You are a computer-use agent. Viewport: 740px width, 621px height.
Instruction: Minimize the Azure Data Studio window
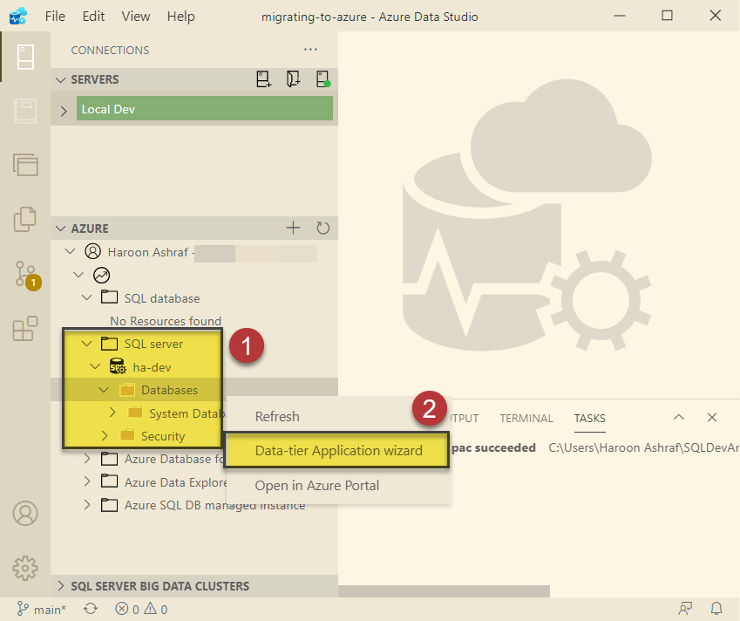[619, 16]
